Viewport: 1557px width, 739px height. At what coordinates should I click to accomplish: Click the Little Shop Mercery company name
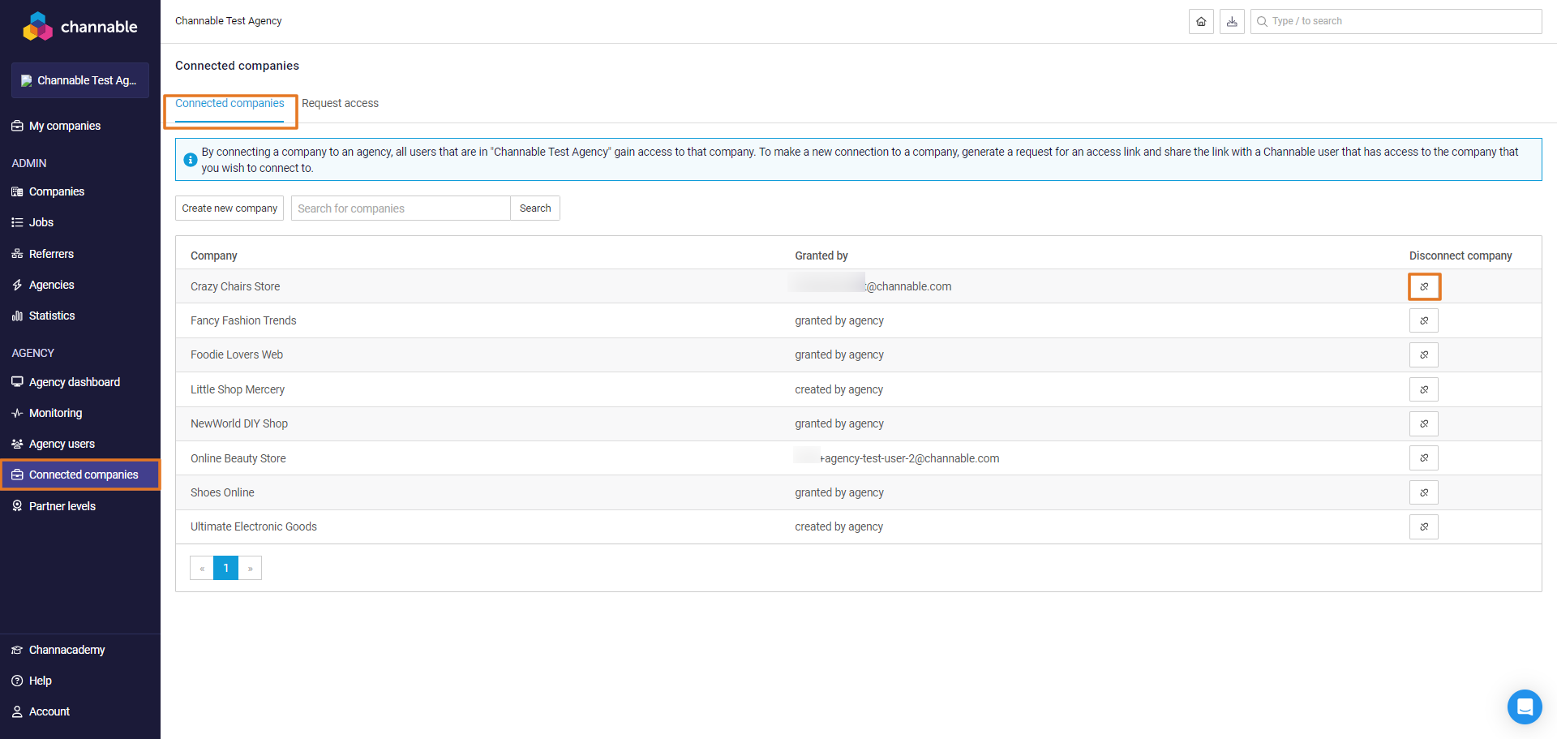pos(238,389)
